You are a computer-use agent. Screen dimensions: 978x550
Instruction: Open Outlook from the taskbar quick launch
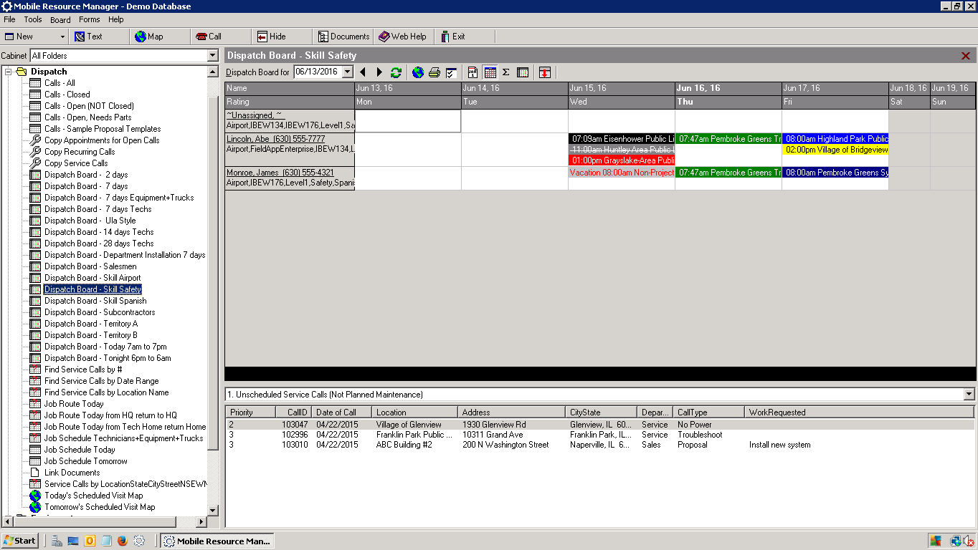(x=90, y=541)
